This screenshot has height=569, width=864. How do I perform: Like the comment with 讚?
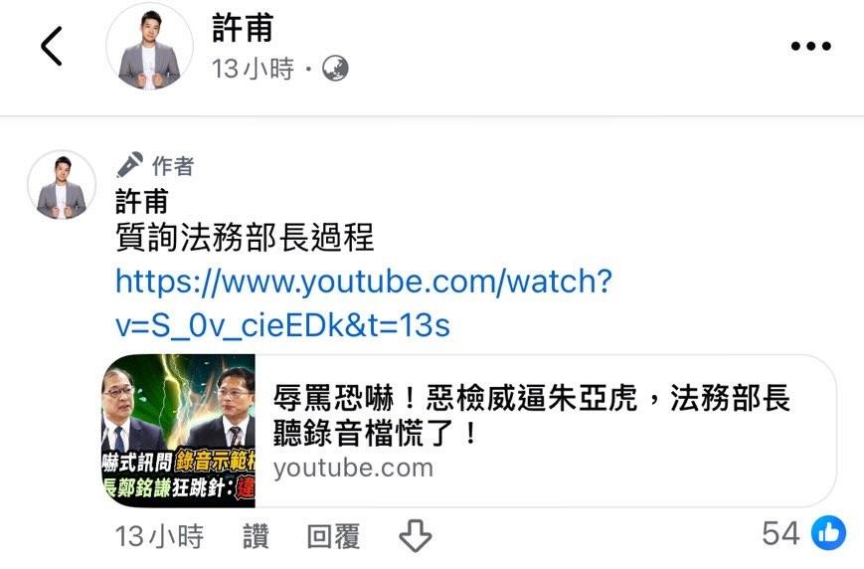(256, 536)
